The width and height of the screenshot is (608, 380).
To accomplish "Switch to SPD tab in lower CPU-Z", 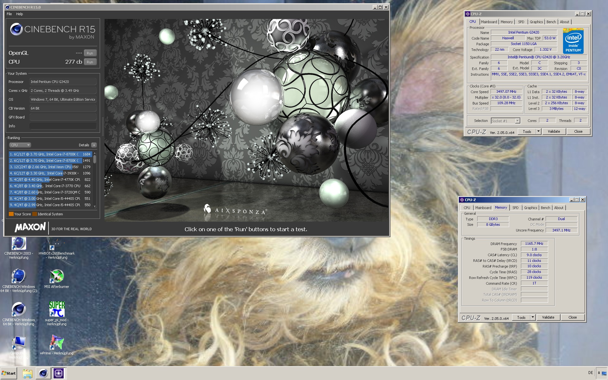I will tap(516, 208).
